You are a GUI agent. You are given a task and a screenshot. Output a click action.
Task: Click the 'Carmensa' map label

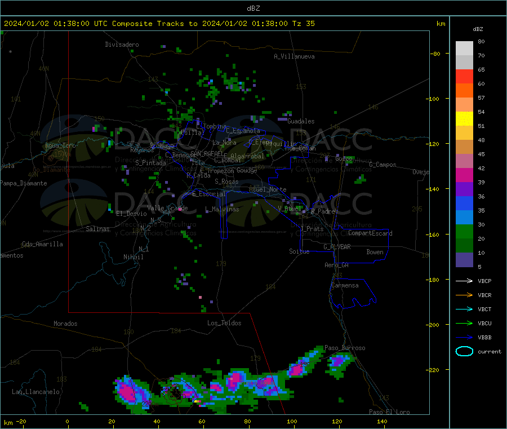coord(345,285)
